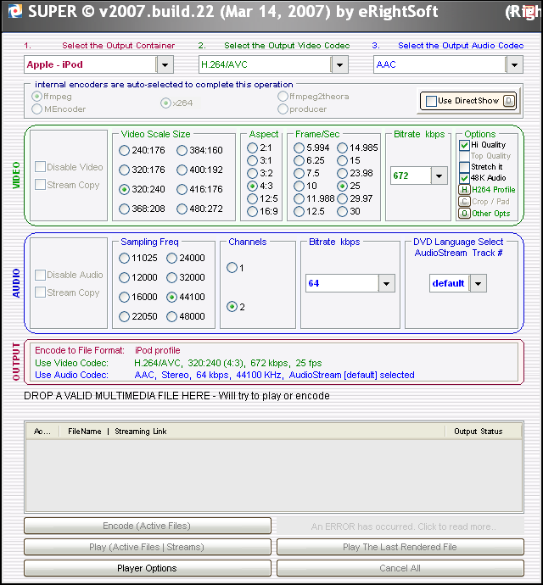Screen dimensions: 543x585
Task: Select 32000 sampling frequency
Action: coord(171,277)
